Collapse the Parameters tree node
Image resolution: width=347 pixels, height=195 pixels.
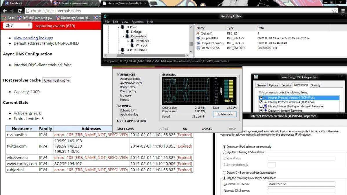(123, 36)
